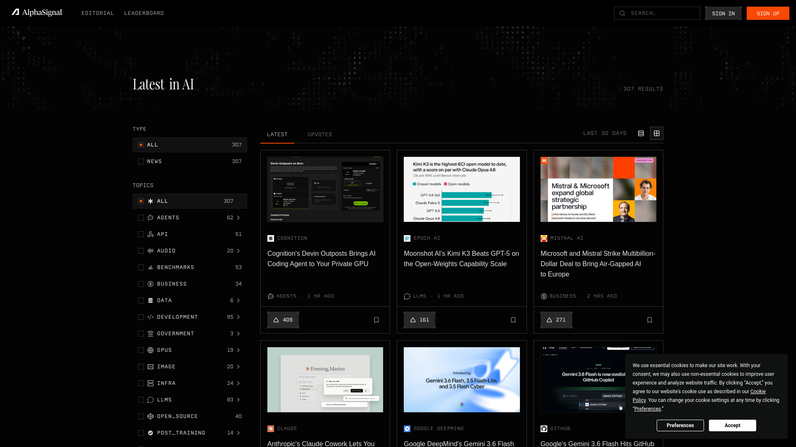Open cookie Preferences button
The image size is (796, 447).
680,425
